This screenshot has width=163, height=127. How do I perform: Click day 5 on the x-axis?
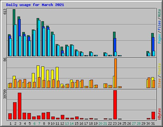(30, 124)
